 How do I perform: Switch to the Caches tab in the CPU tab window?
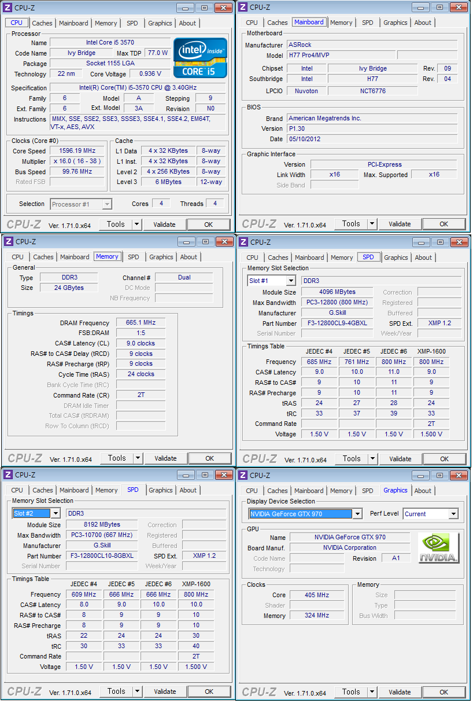(42, 23)
